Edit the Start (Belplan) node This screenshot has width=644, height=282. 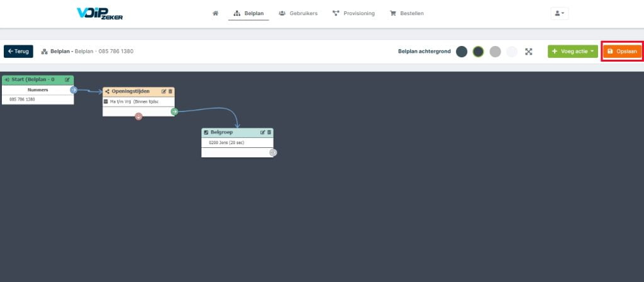pos(67,80)
